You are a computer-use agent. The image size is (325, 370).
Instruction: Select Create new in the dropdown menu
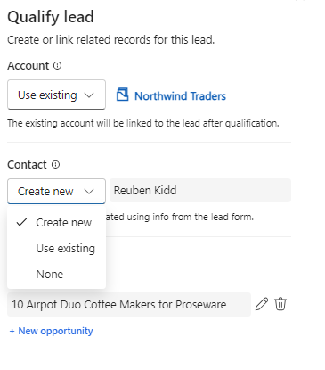(x=56, y=222)
